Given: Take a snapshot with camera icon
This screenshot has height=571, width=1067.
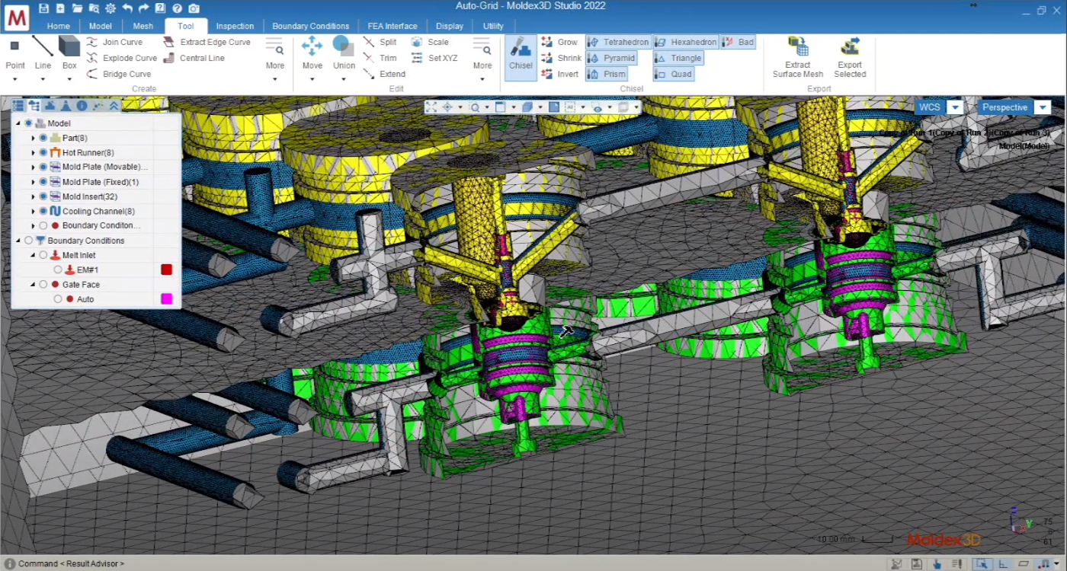Looking at the screenshot, I should click(x=194, y=8).
